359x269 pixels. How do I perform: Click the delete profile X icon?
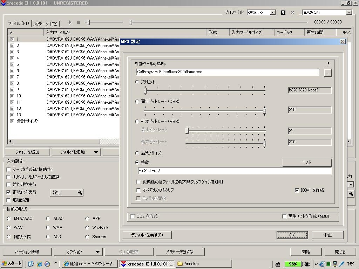click(x=292, y=13)
